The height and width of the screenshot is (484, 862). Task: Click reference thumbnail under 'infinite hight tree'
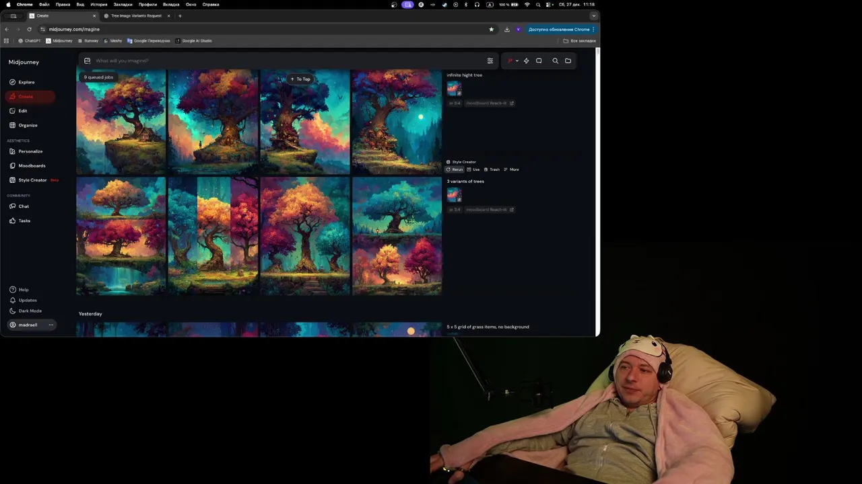point(454,89)
